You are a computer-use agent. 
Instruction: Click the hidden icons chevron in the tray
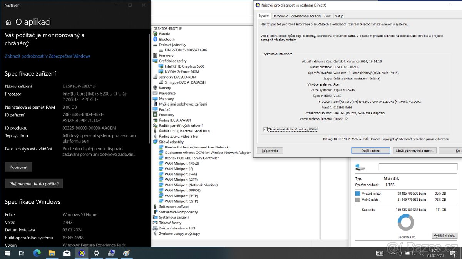393,253
